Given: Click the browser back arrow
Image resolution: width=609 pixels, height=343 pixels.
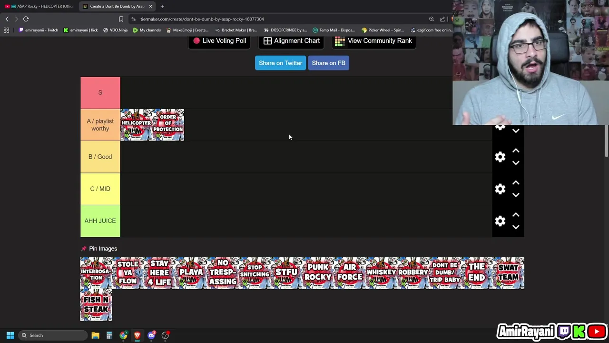Looking at the screenshot, I should [x=7, y=19].
